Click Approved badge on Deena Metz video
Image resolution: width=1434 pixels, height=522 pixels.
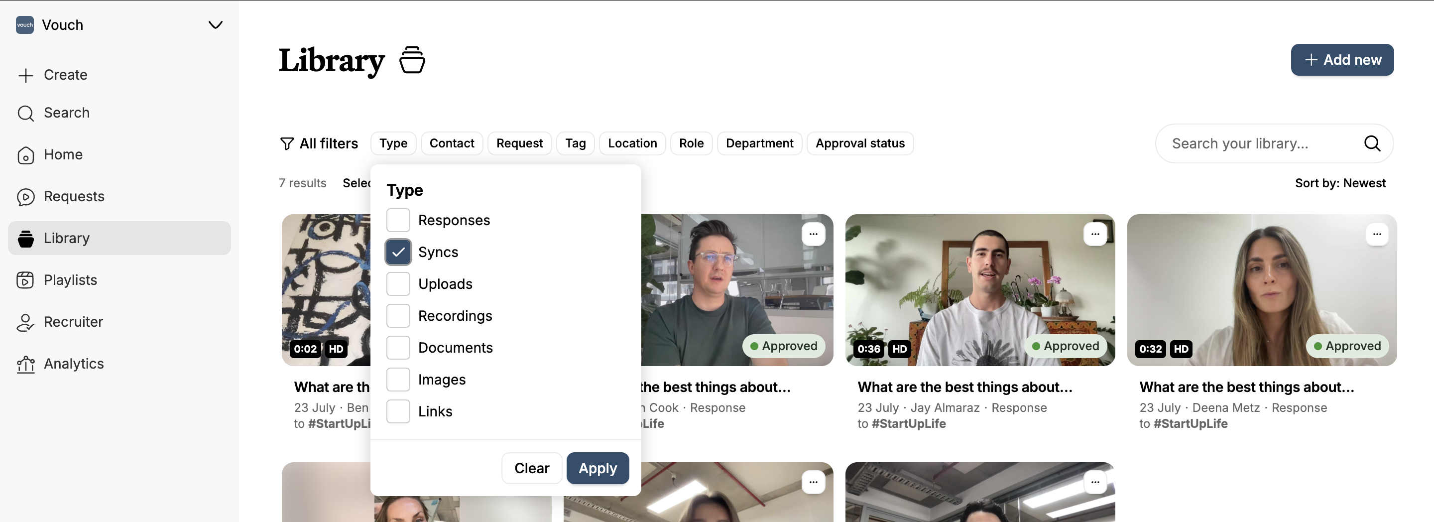(x=1347, y=346)
